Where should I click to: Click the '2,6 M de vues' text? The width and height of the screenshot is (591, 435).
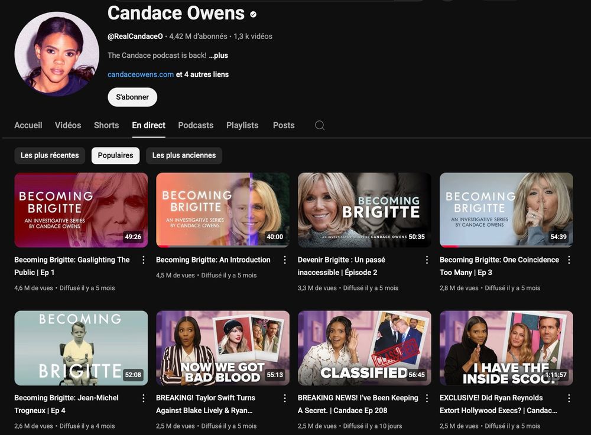(x=34, y=426)
